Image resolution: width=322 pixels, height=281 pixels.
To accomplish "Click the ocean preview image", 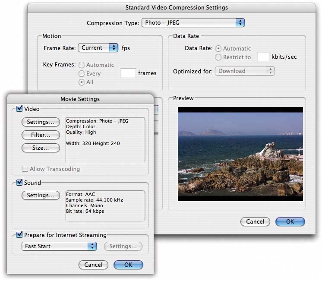I will point(240,154).
